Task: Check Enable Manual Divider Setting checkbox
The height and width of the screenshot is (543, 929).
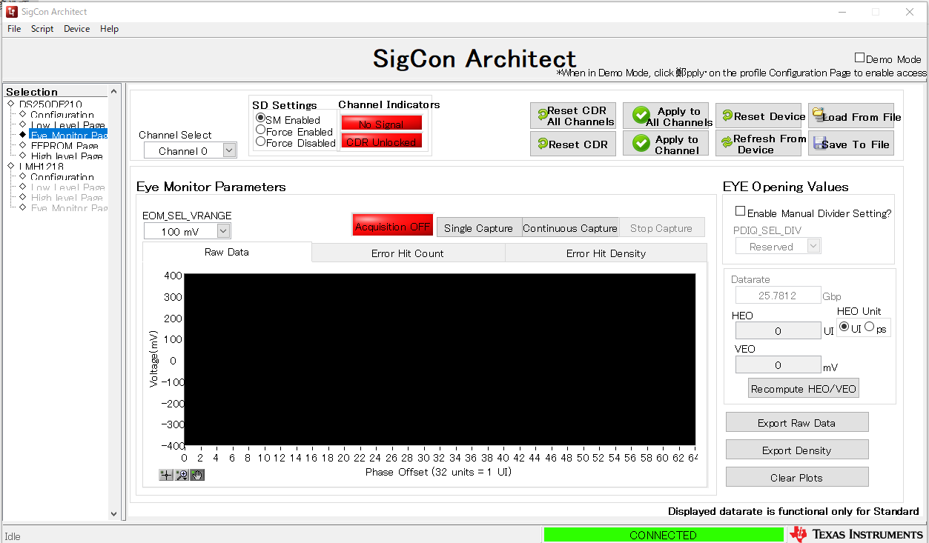Action: (740, 212)
